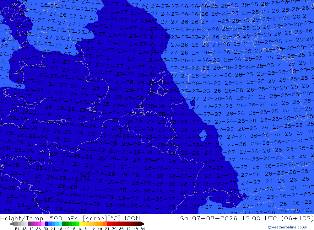Screen dimensions: 314x230
Task: Pick the dark green -12 legend swatch
Action: coord(64,224)
